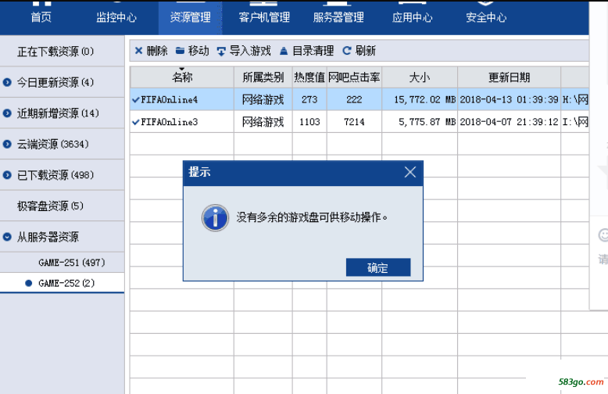
Task: Click heat value 273 cell
Action: point(309,99)
